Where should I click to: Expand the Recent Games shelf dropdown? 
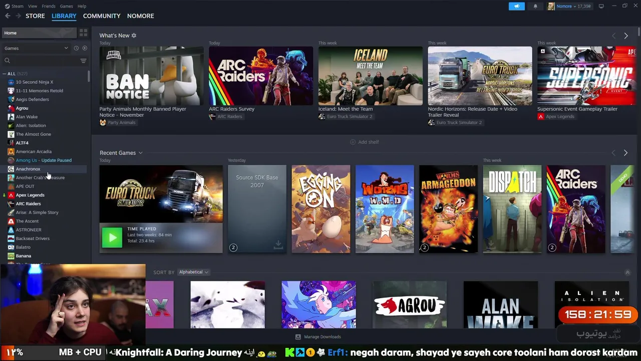[x=140, y=153]
